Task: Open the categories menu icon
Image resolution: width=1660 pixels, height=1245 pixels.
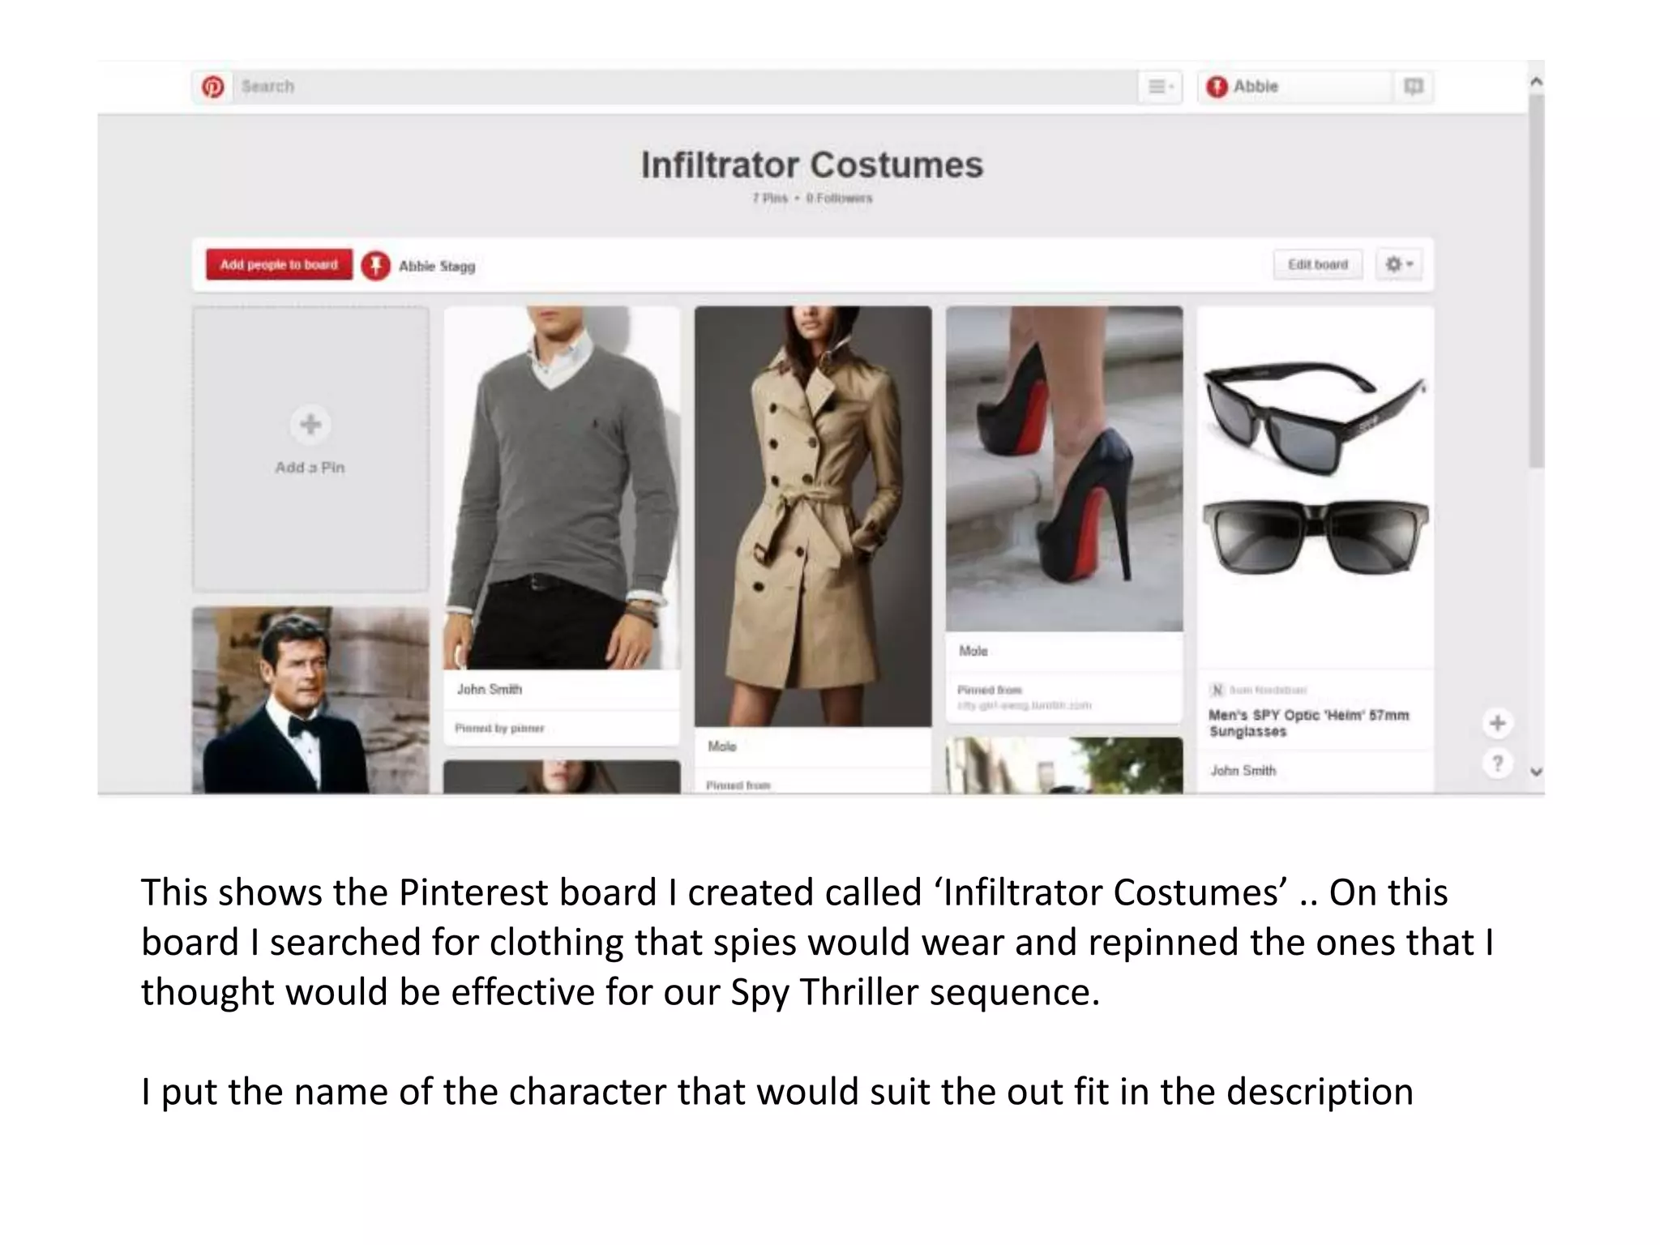Action: (x=1160, y=87)
